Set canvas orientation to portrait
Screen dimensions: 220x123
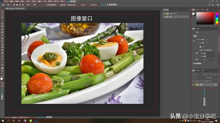[200, 47]
